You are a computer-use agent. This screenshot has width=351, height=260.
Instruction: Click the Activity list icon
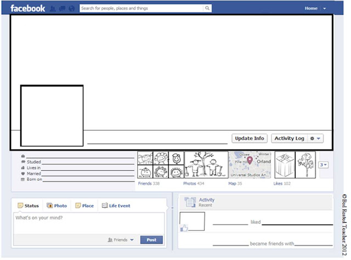point(190,202)
